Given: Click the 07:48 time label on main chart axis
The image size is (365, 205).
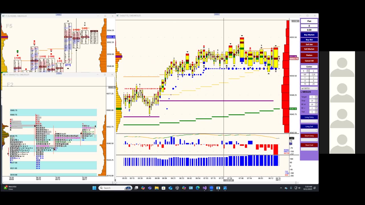Looking at the screenshot, I should tap(241, 178).
